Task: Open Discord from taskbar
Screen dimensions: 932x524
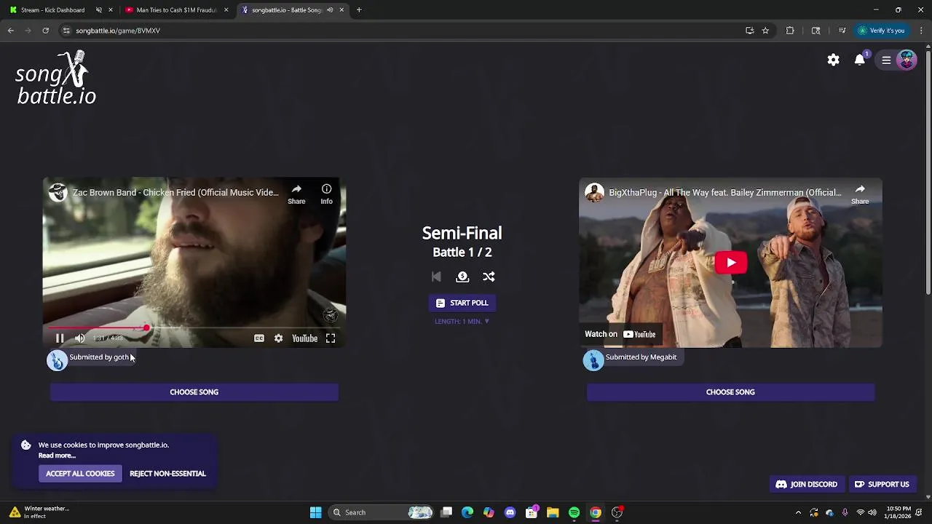Action: [x=510, y=512]
